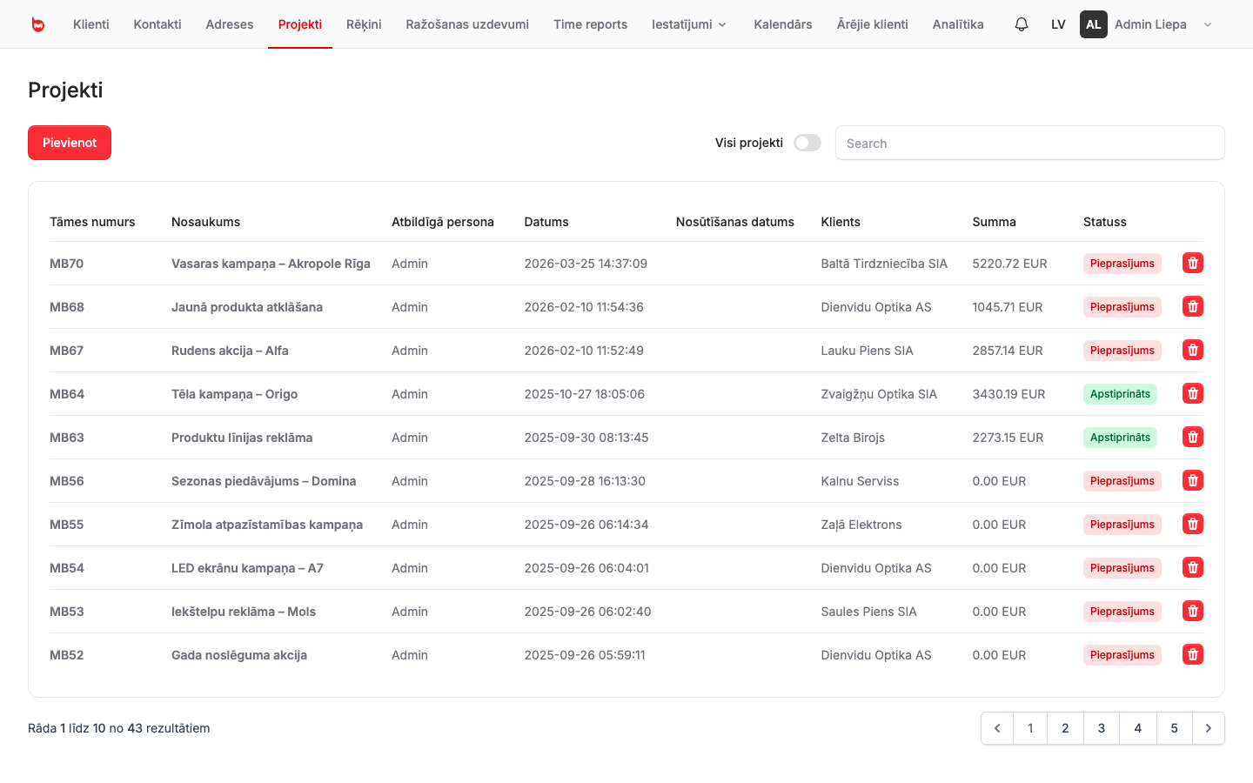Navigate to the Kalendārs menu item
The image size is (1253, 783).
click(783, 24)
